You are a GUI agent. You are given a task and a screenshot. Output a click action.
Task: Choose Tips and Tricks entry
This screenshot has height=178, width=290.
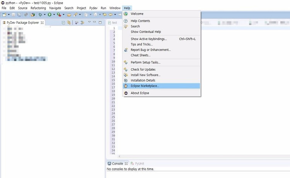click(162, 44)
